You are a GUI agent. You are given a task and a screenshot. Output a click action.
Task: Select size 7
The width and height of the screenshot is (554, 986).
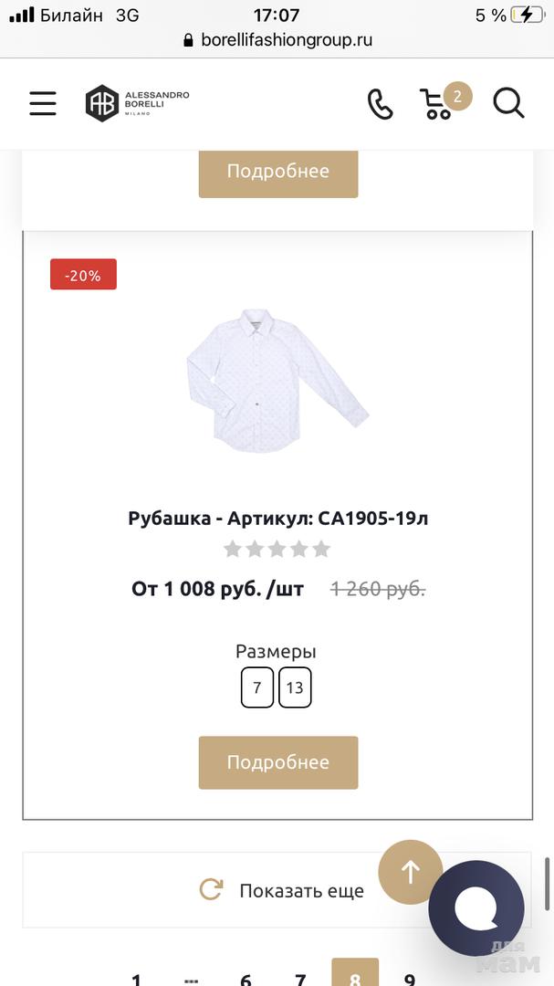tap(257, 687)
